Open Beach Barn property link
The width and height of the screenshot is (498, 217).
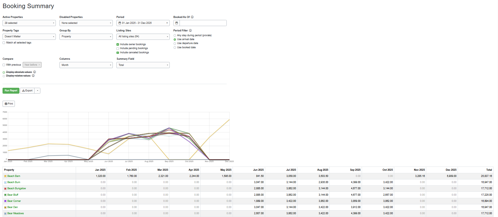[14, 176]
